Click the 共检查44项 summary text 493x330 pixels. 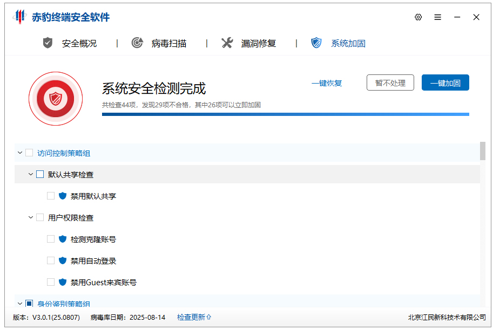pos(181,105)
